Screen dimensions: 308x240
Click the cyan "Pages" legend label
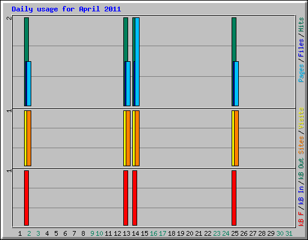301,73
